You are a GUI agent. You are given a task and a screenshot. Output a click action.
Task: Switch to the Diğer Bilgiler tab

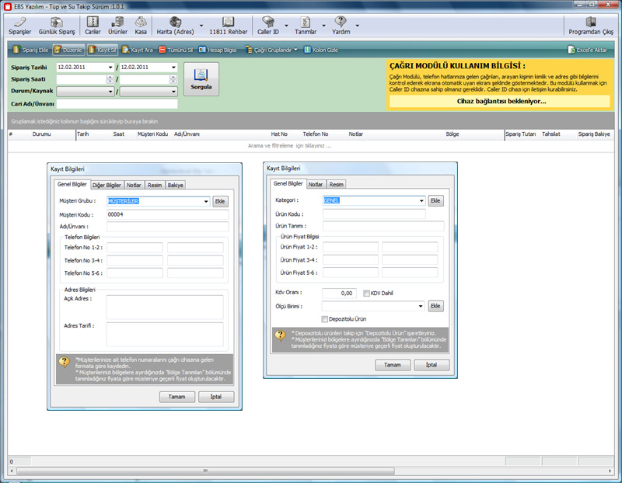click(x=107, y=185)
